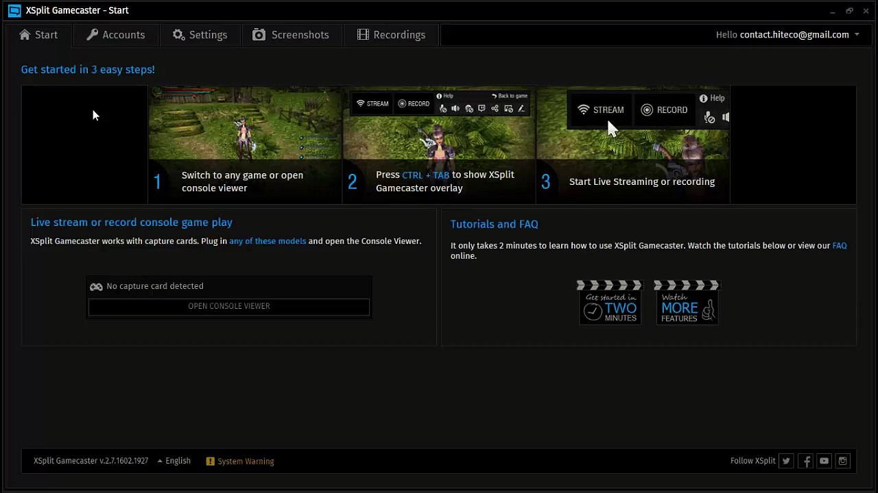Viewport: 878px width, 493px height.
Task: Open the Recordings tab
Action: [x=391, y=35]
